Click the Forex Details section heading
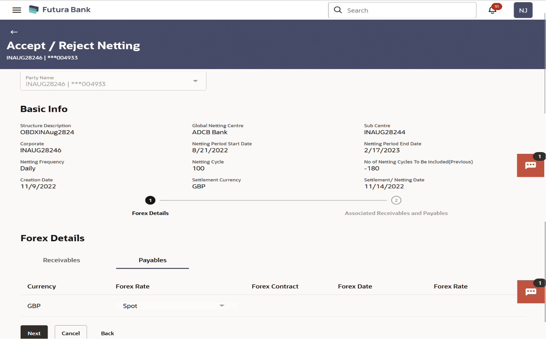Viewport: 546px width, 354px height. [x=52, y=238]
